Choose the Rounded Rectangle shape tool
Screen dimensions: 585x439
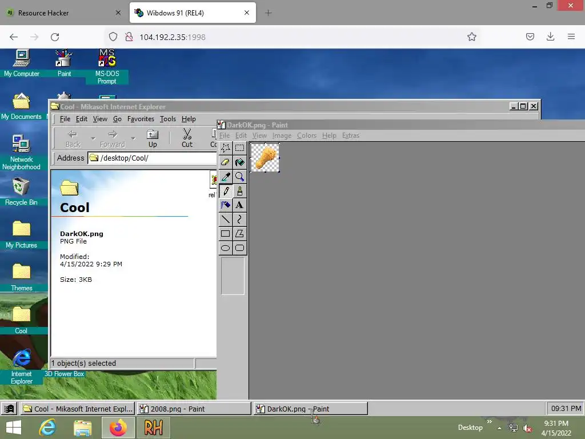239,248
